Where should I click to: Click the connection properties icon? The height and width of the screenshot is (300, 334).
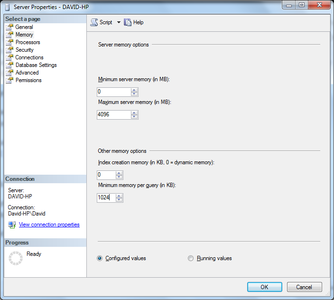click(x=12, y=225)
